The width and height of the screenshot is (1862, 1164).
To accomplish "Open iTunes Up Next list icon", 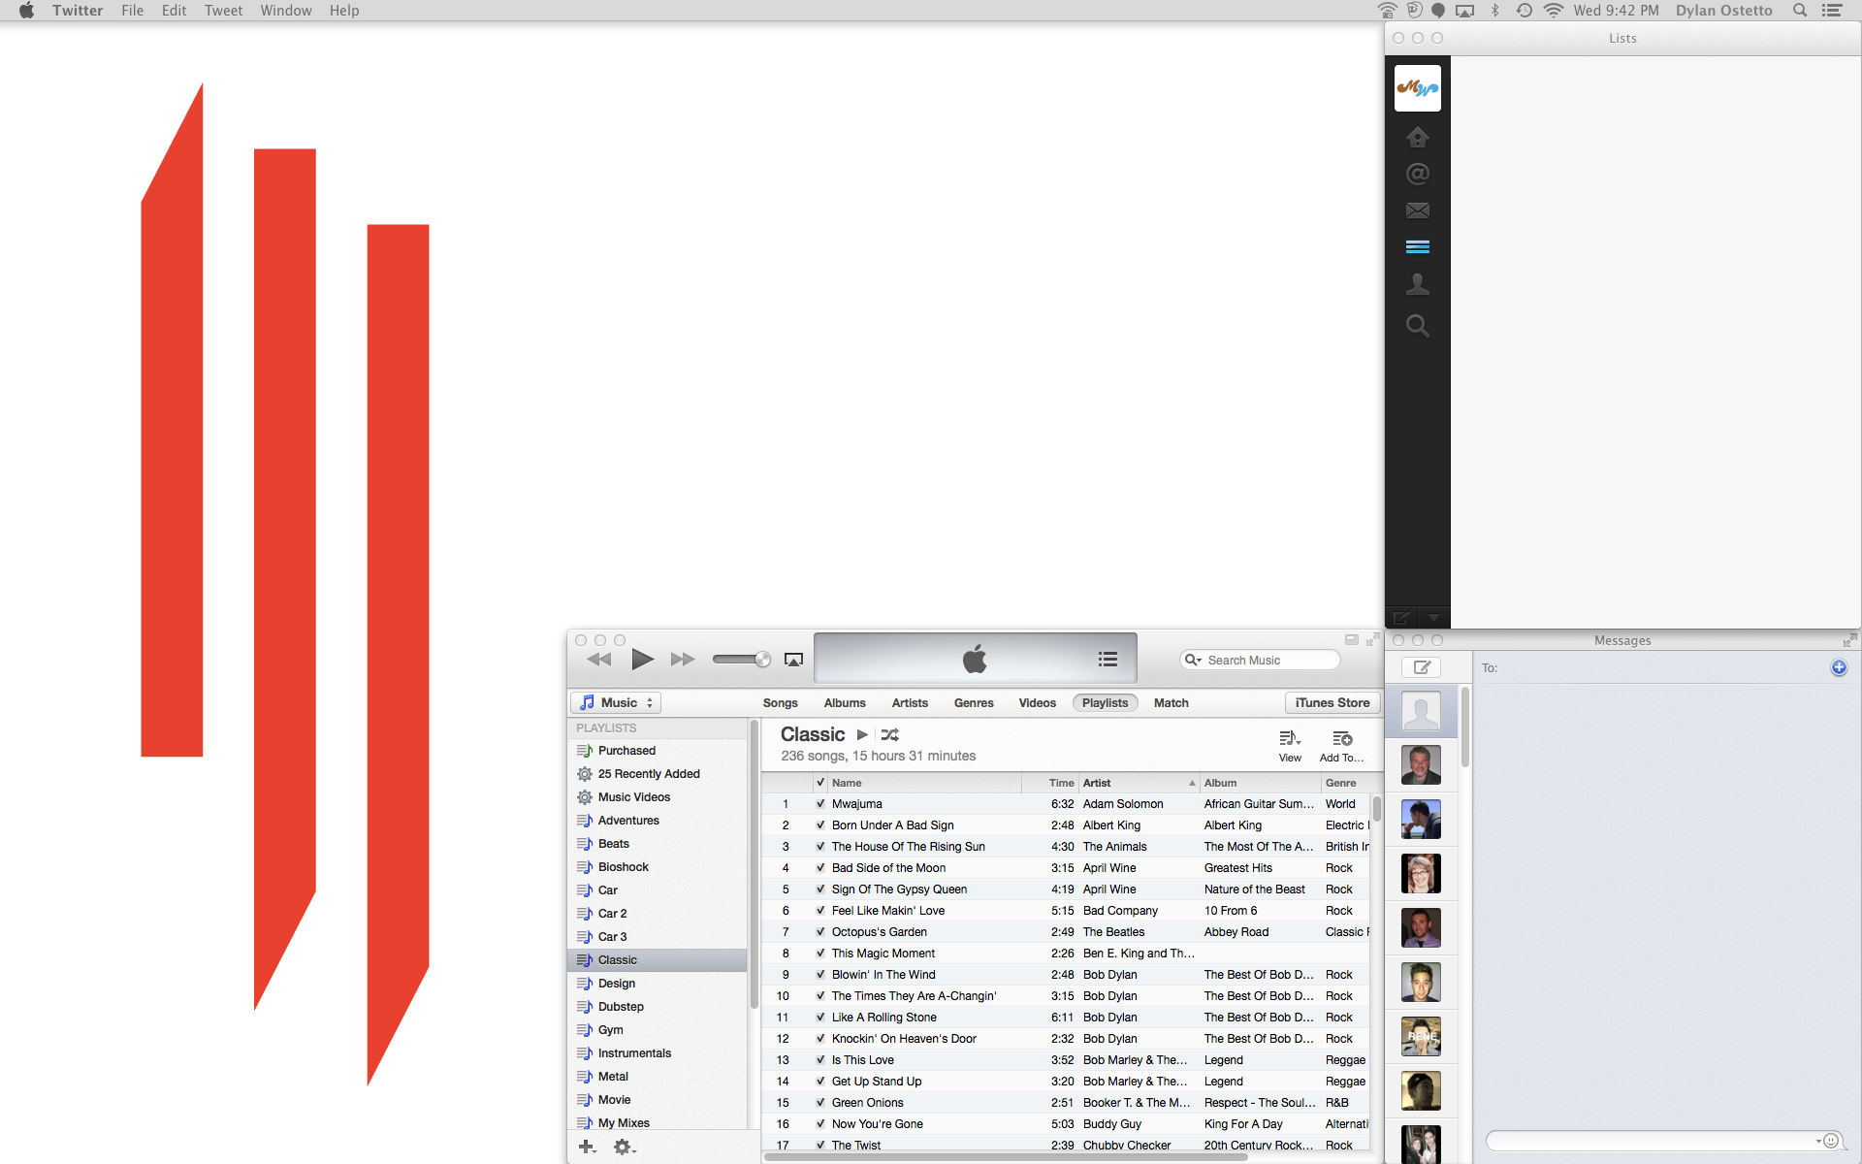I will 1108,660.
